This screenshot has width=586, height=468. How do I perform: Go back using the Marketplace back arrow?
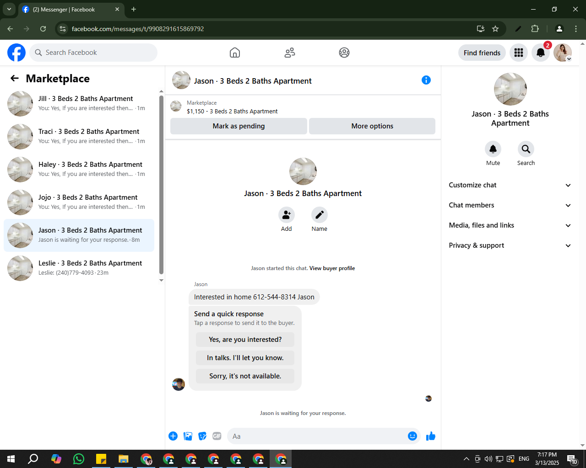[x=15, y=78]
